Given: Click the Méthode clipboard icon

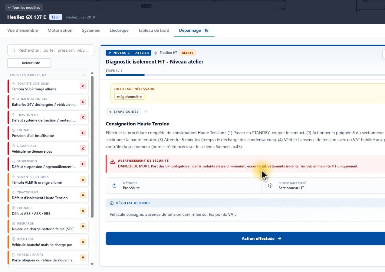Looking at the screenshot, I should (x=114, y=186).
